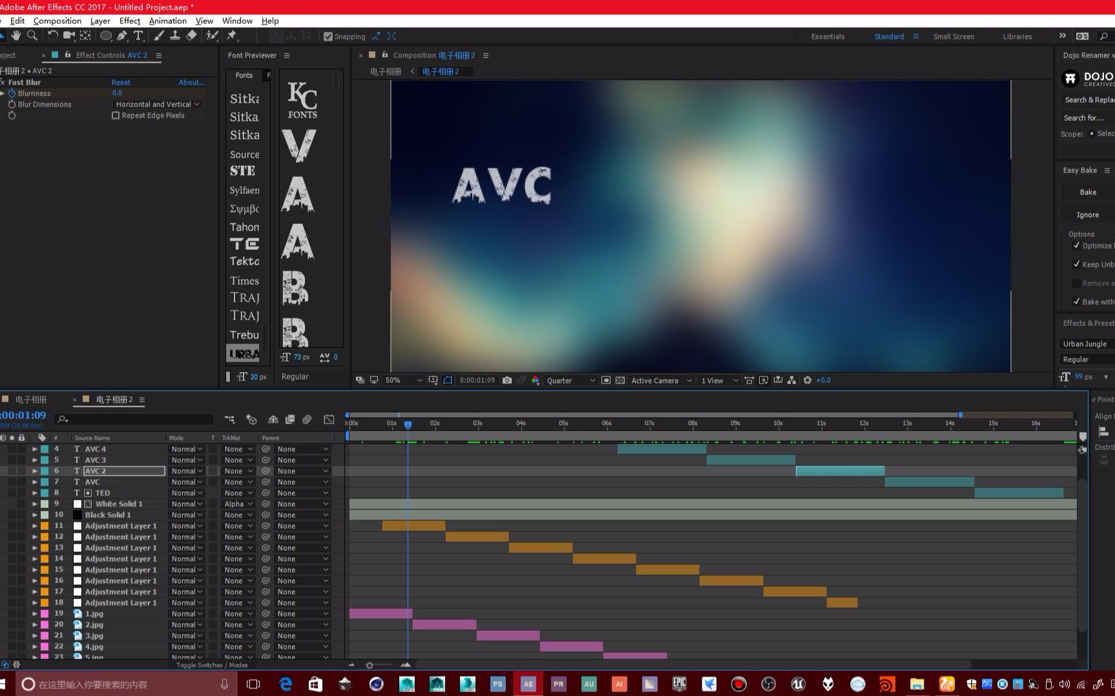This screenshot has width=1115, height=696.
Task: Adjust the timeline zoom slider
Action: [x=370, y=665]
